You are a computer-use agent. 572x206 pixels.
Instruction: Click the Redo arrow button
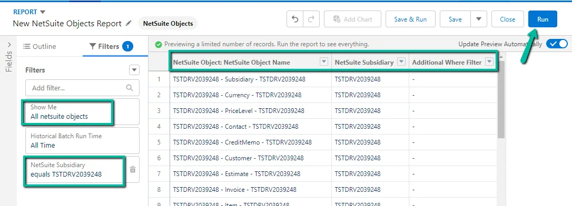pyautogui.click(x=311, y=19)
